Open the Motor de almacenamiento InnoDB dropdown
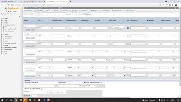 [x=90, y=86]
